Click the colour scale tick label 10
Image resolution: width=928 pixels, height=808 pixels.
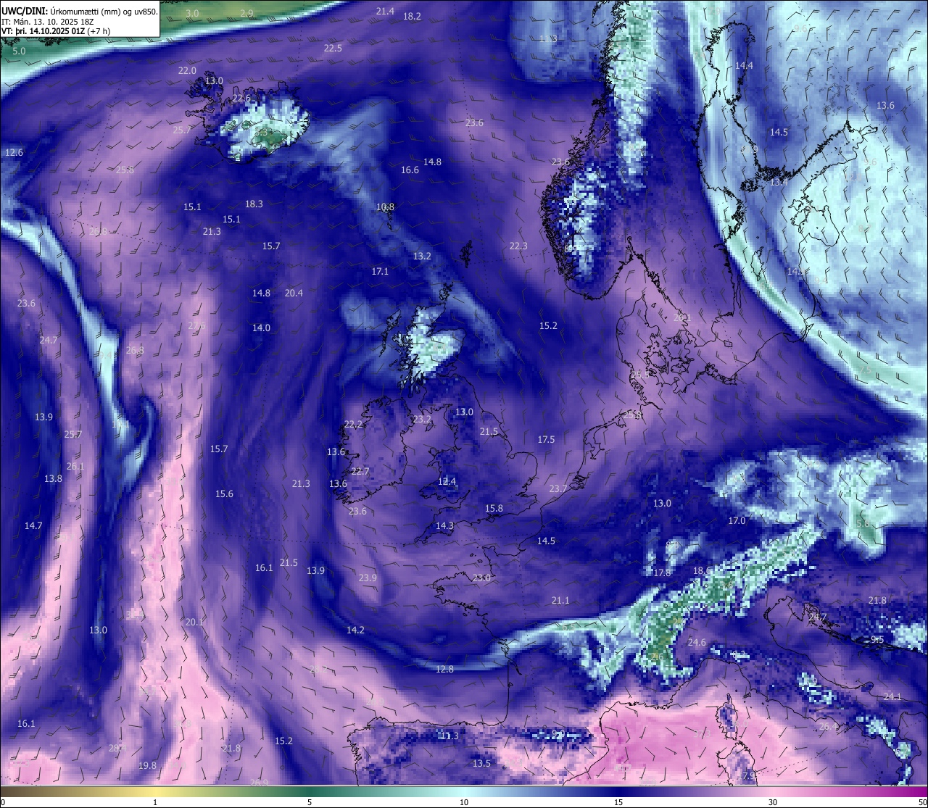(x=464, y=802)
